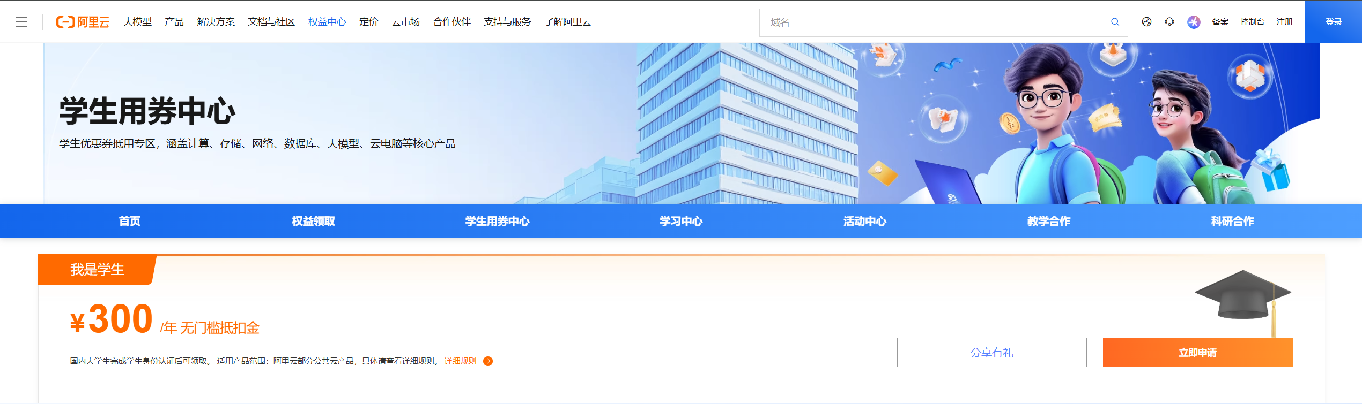Image resolution: width=1362 pixels, height=404 pixels.
Task: Expand the 解决方案 menu
Action: point(216,22)
